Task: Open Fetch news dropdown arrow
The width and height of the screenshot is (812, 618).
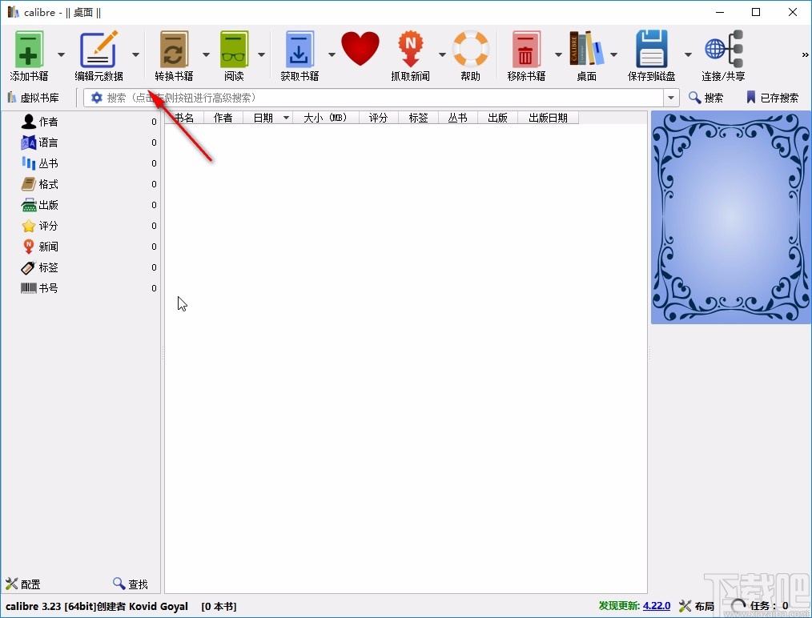Action: 442,54
